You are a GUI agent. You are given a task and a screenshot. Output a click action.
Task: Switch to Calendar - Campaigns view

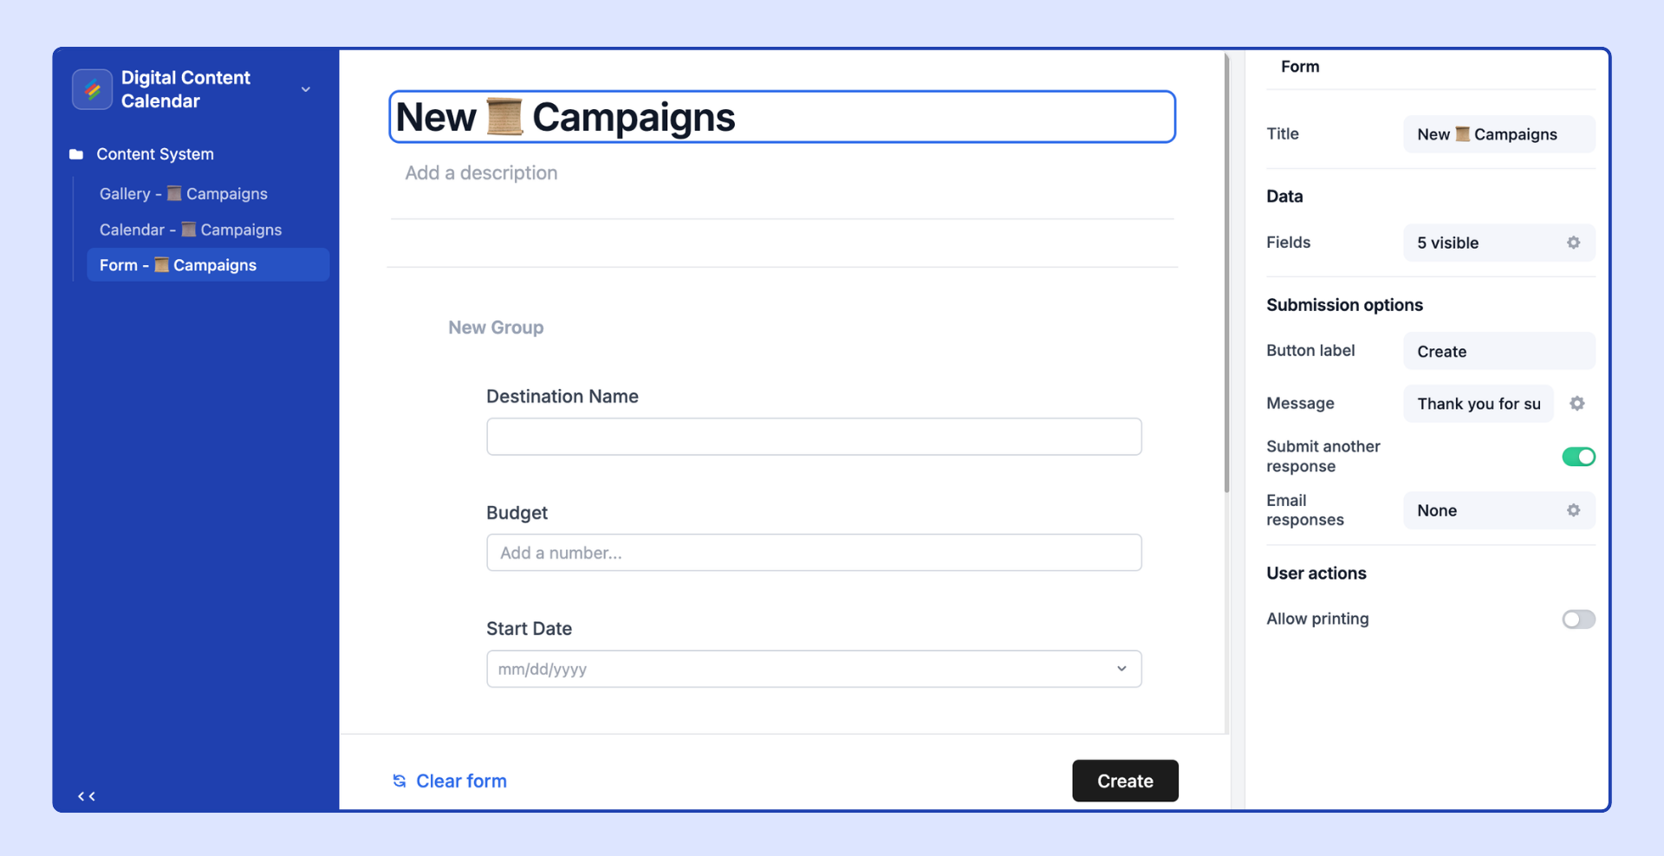tap(191, 230)
